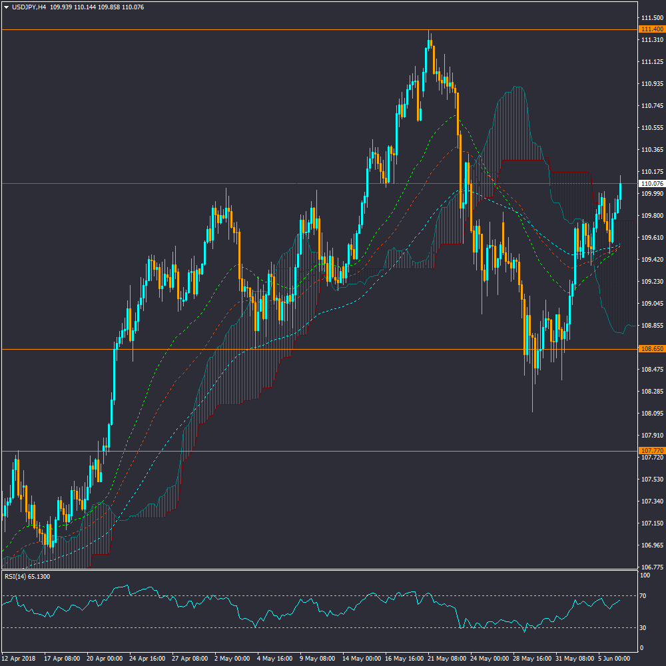The height and width of the screenshot is (666, 666).
Task: Click the current price label 110.076
Action: click(651, 183)
